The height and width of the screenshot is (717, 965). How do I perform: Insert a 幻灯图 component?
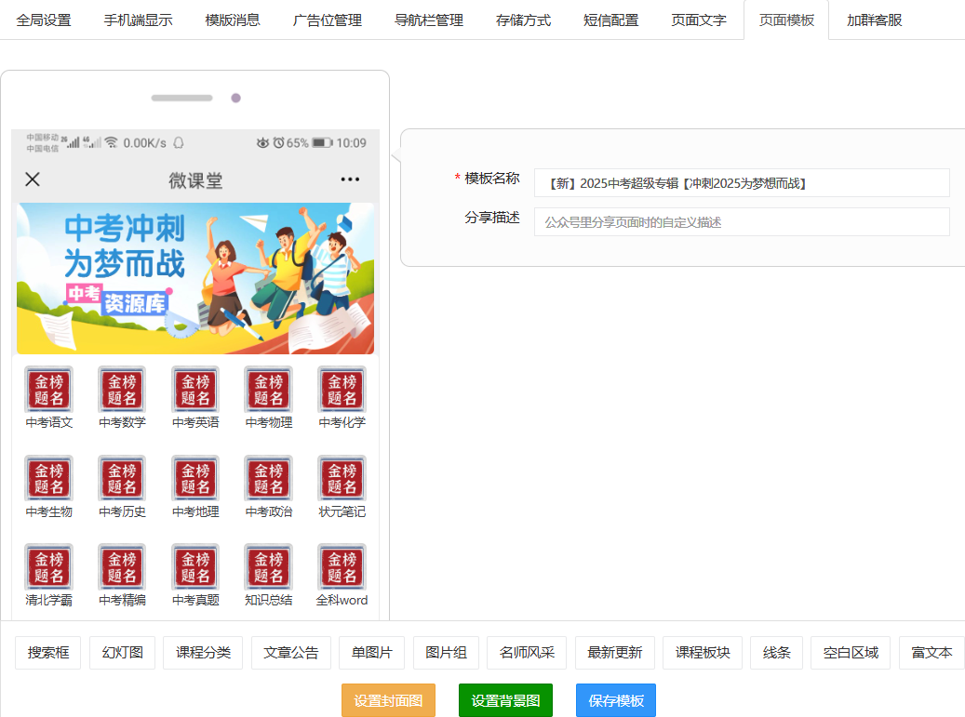click(122, 653)
